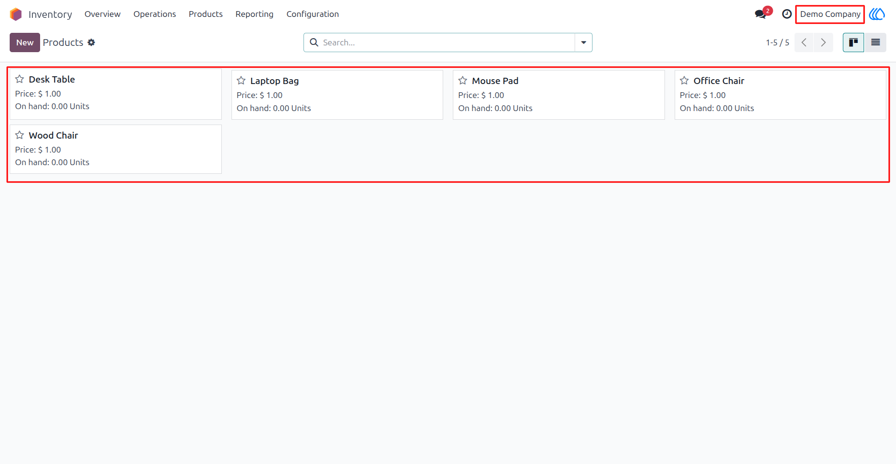896x464 pixels.
Task: Go to previous page of records
Action: 804,42
